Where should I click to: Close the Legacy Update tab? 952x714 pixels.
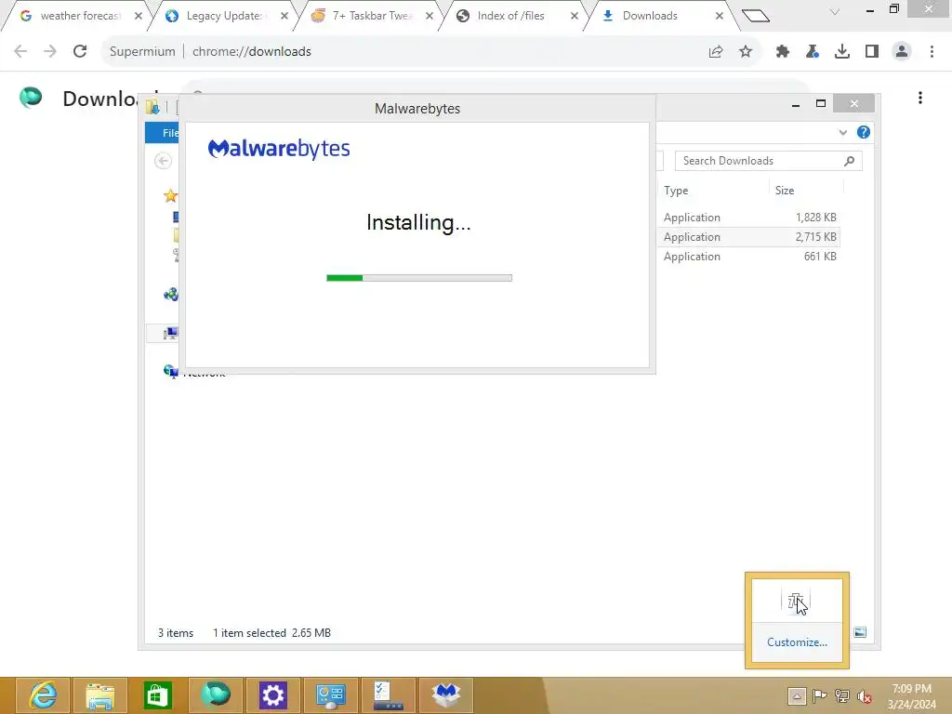click(284, 16)
